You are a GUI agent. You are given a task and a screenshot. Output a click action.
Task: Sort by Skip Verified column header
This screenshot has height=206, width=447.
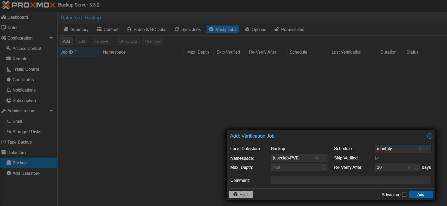(229, 52)
